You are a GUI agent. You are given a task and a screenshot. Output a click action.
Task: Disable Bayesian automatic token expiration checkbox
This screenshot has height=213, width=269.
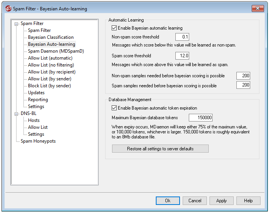click(114, 108)
